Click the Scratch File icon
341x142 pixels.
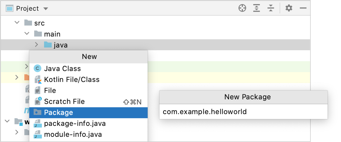37,101
